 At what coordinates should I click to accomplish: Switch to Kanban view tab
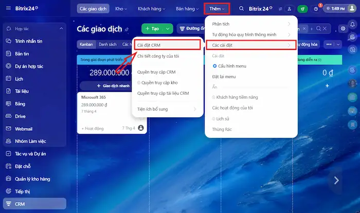(x=86, y=44)
